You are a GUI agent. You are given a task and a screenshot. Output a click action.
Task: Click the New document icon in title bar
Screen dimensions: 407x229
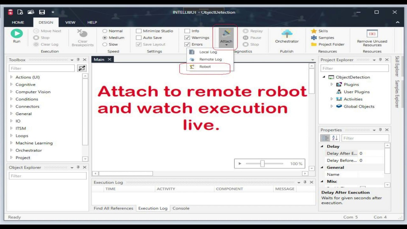[x=20, y=12]
